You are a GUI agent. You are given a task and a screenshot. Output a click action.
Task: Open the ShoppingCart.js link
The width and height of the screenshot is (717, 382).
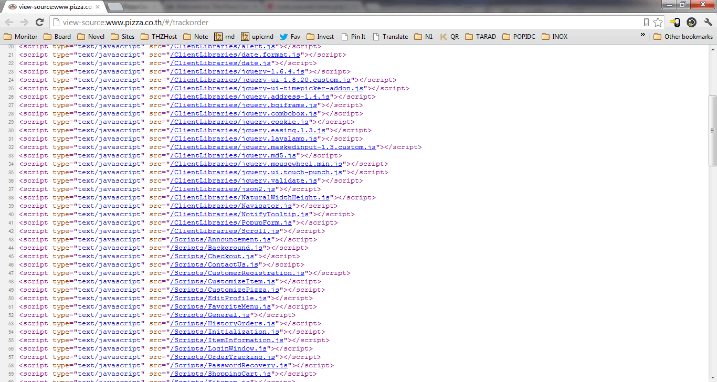point(221,374)
